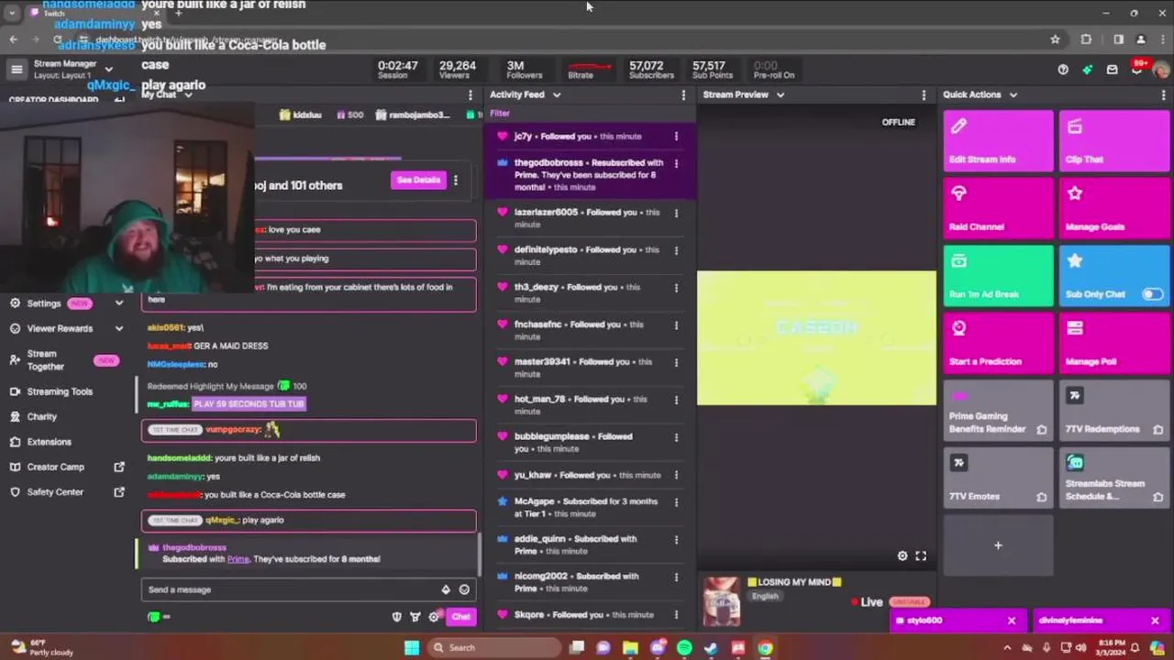This screenshot has width=1174, height=660.
Task: Open notifications with the 99+ badge
Action: click(1137, 69)
